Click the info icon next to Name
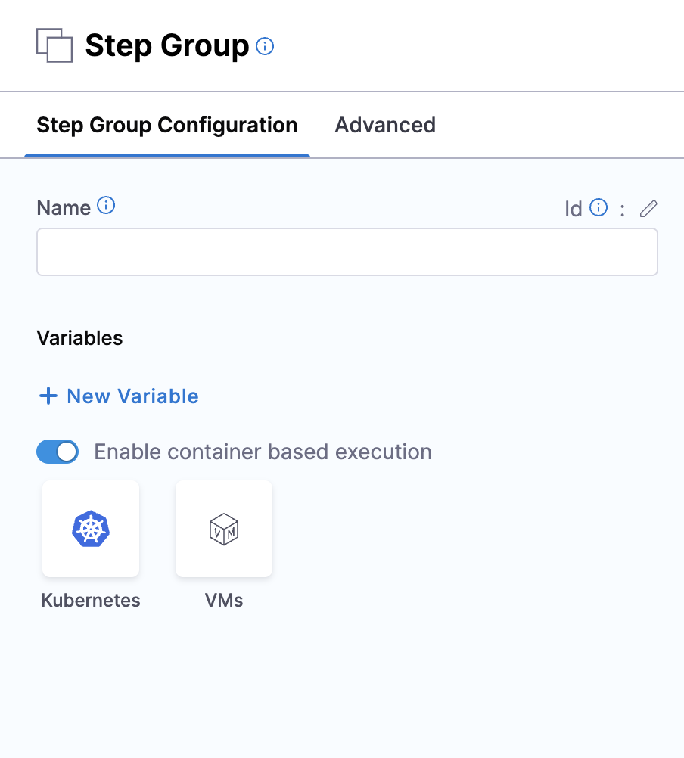This screenshot has height=758, width=684. pyautogui.click(x=107, y=206)
